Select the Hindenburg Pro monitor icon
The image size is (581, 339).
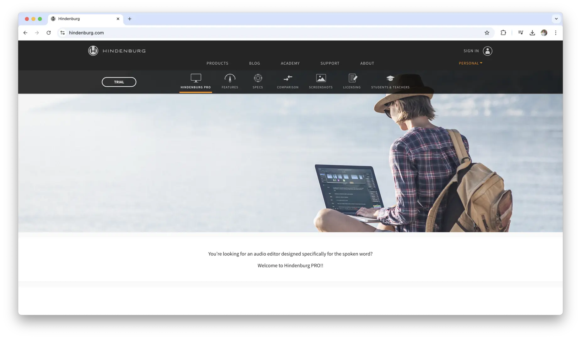196,78
